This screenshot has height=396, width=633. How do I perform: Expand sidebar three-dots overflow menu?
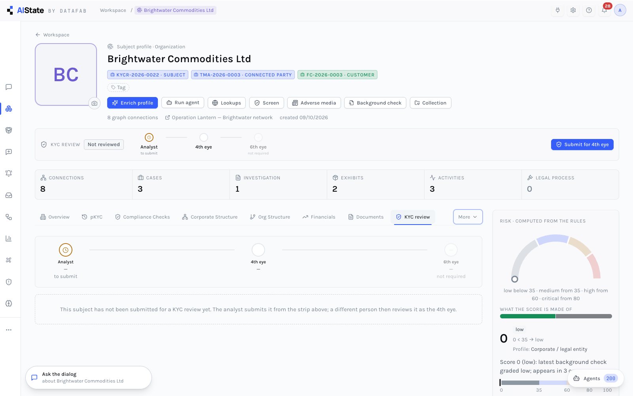click(x=9, y=330)
